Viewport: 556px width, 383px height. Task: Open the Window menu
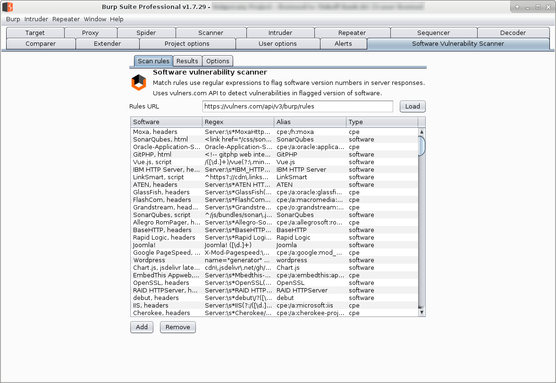pos(95,19)
